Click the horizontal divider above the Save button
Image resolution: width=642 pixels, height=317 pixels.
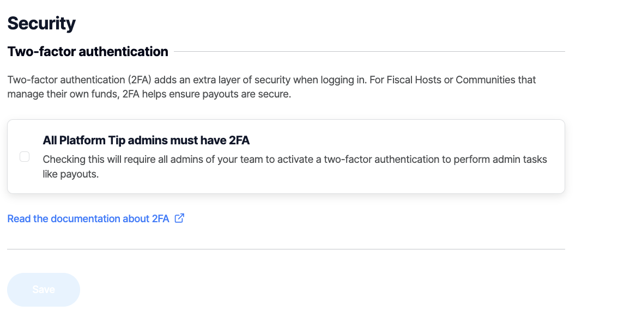(x=286, y=249)
